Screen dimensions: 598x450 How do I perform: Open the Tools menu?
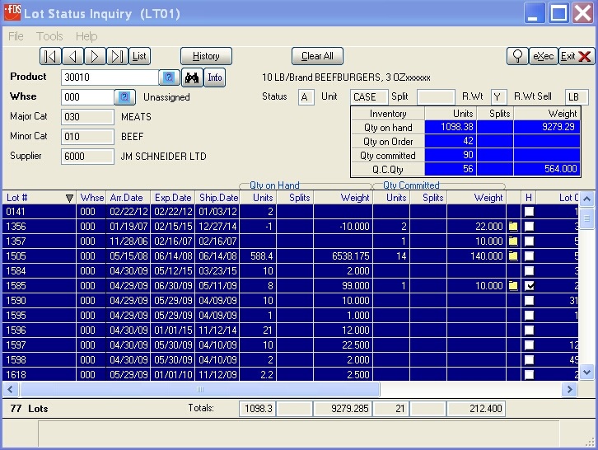tap(49, 36)
